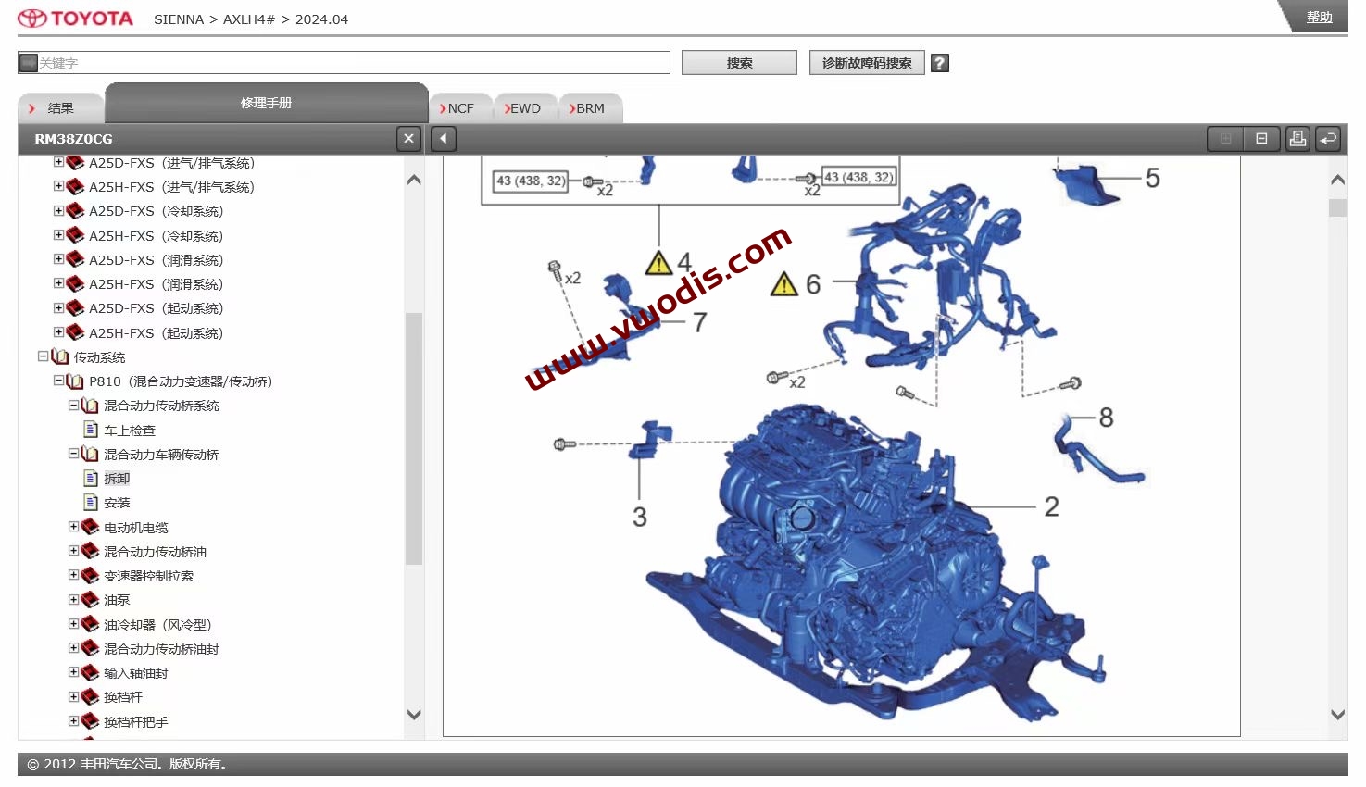Expand the 油泵 tree node

click(74, 599)
